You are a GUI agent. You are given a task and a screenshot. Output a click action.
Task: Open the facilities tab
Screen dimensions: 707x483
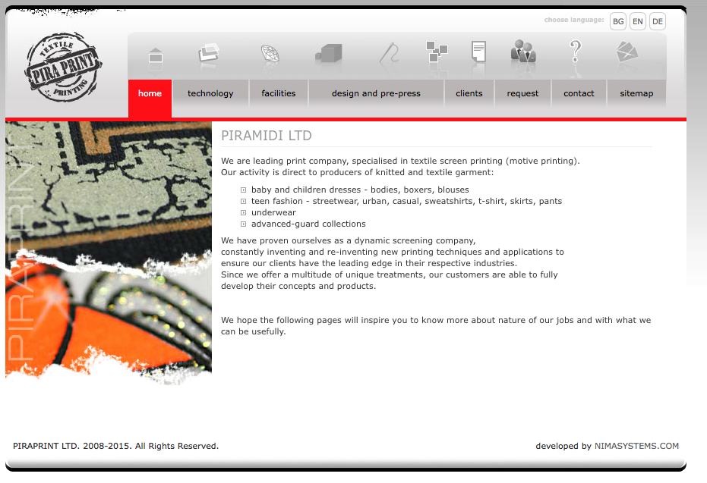click(x=279, y=94)
